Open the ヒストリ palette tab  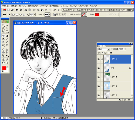pyautogui.click(x=117, y=10)
